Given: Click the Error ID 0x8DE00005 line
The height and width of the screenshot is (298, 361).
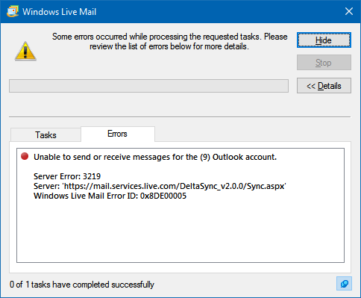Looking at the screenshot, I should tap(110, 196).
